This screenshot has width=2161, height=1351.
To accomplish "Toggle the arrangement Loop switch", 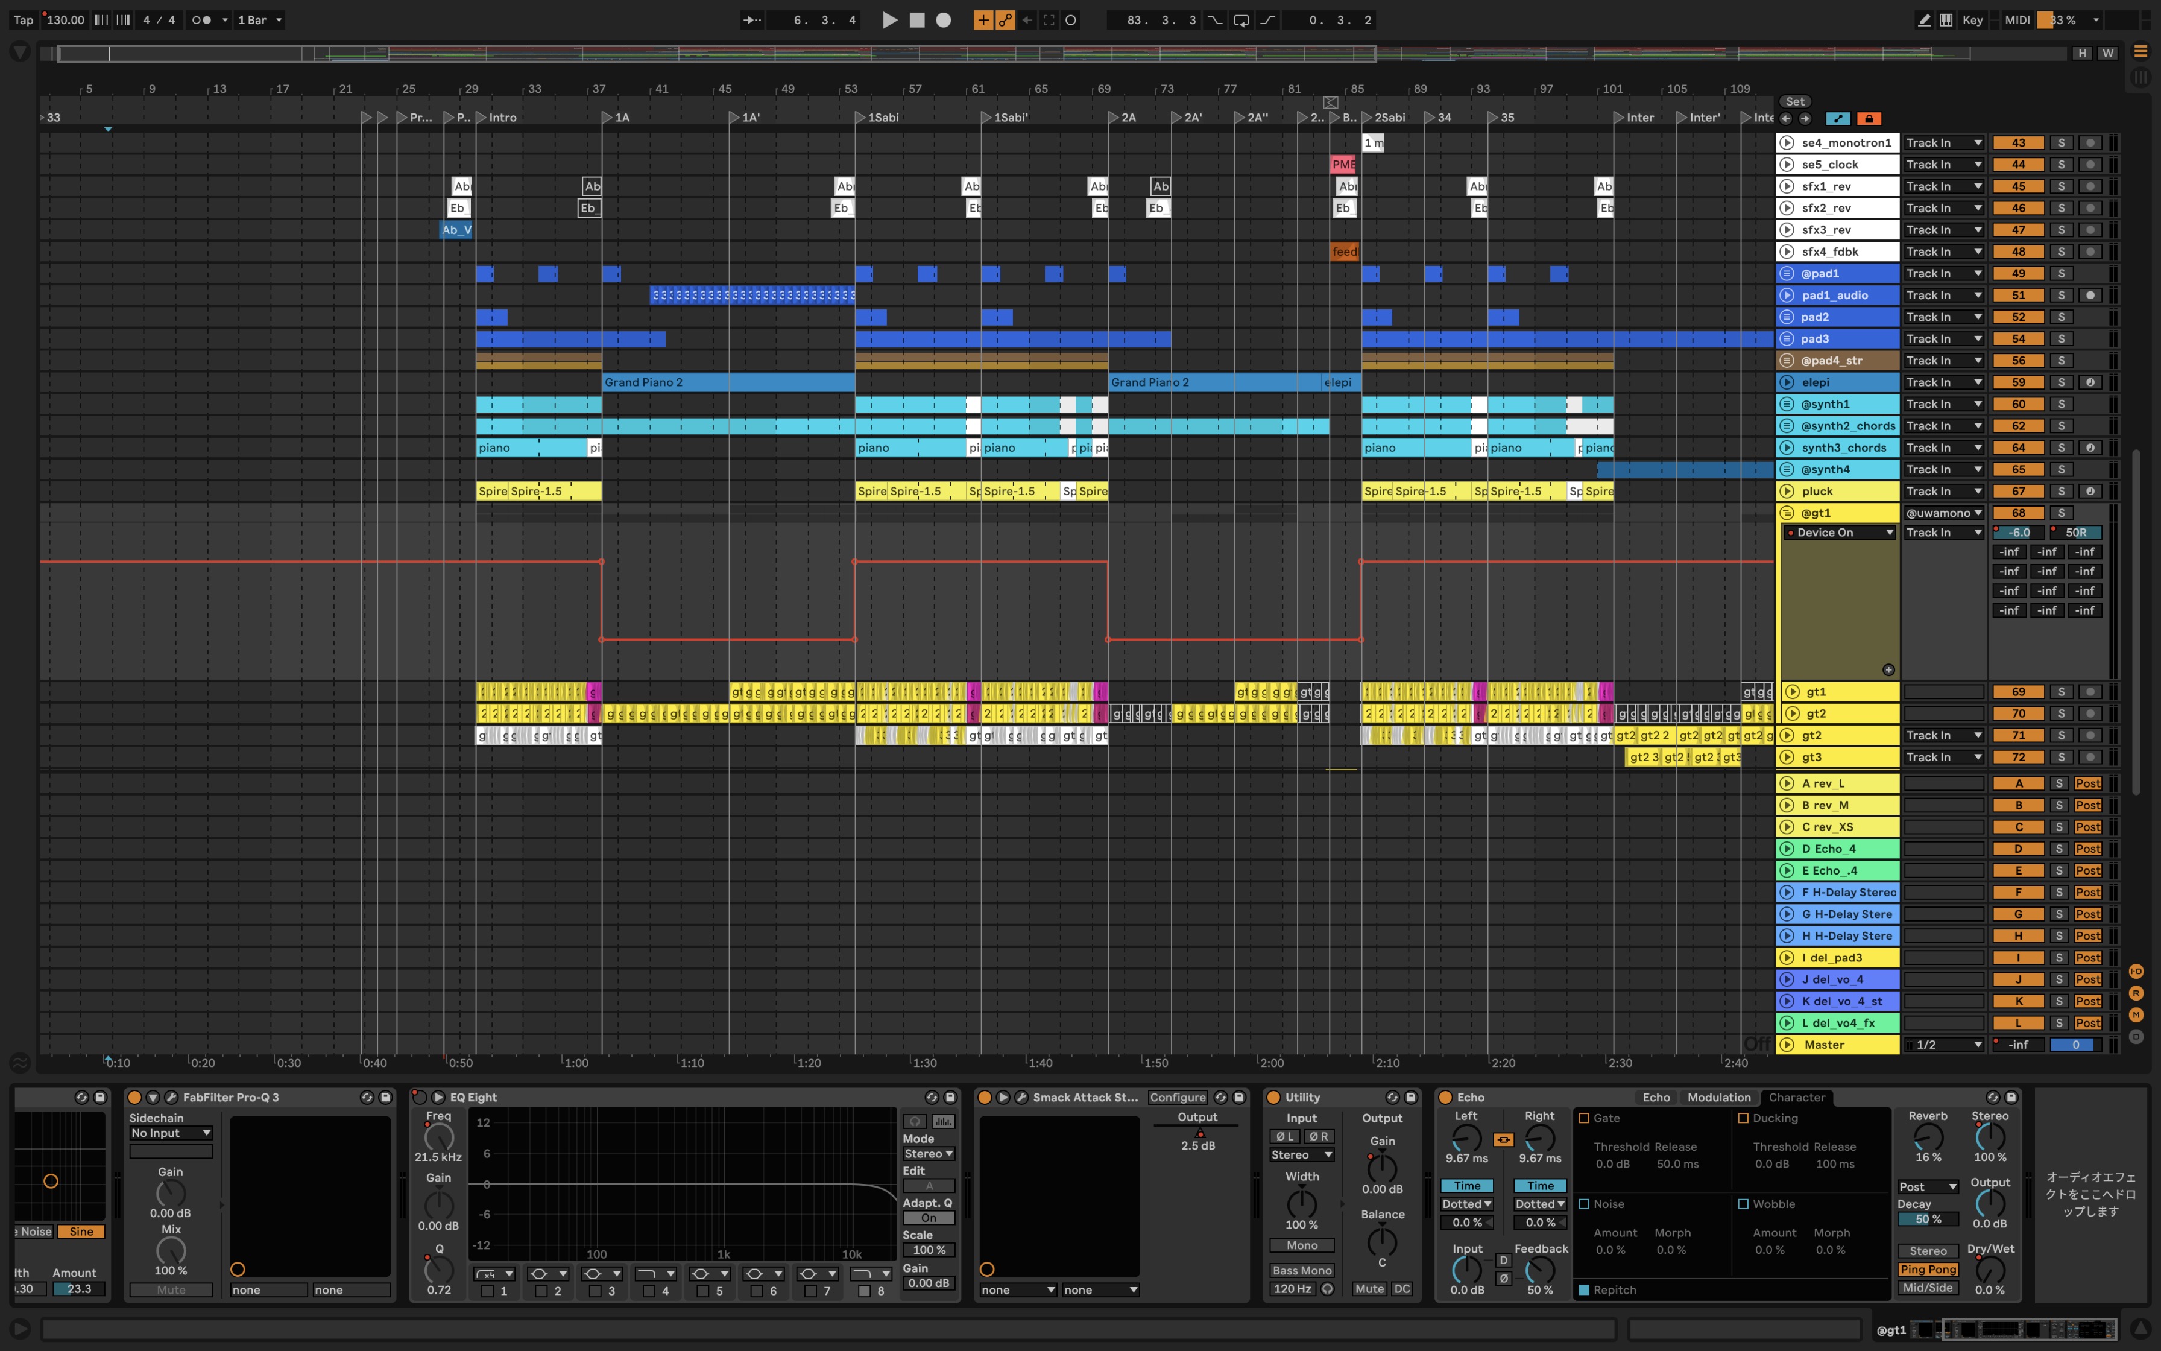I will pos(1241,20).
